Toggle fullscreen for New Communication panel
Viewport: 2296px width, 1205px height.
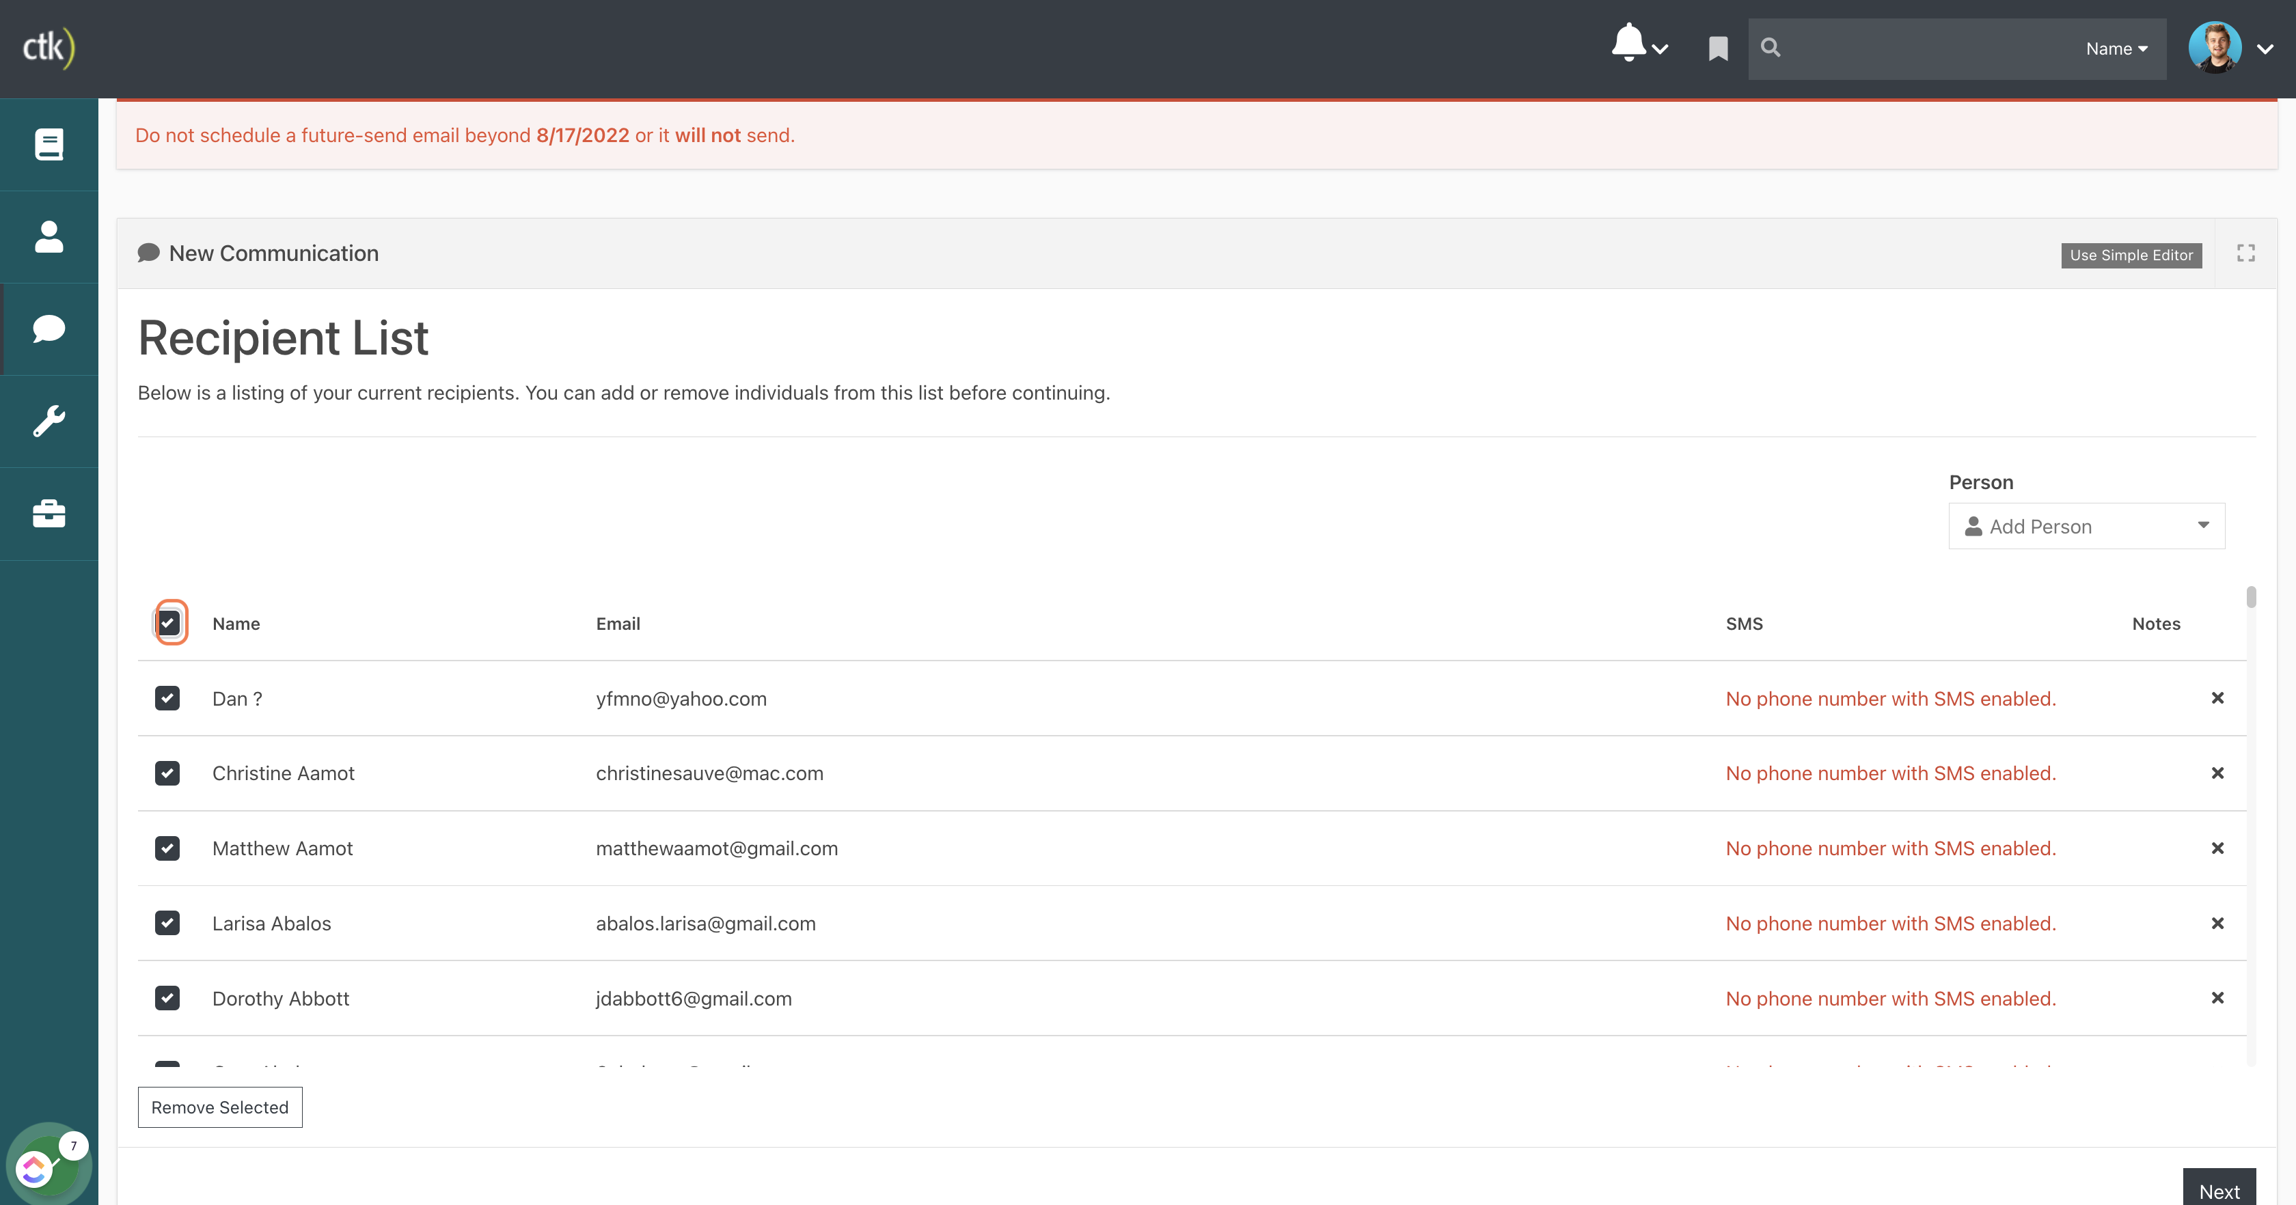tap(2246, 254)
